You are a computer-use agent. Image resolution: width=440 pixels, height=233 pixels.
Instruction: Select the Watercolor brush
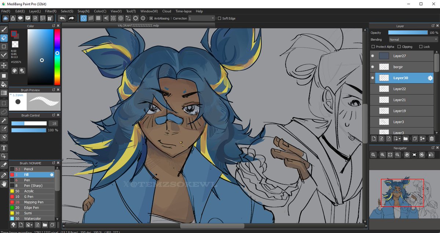pos(32,219)
